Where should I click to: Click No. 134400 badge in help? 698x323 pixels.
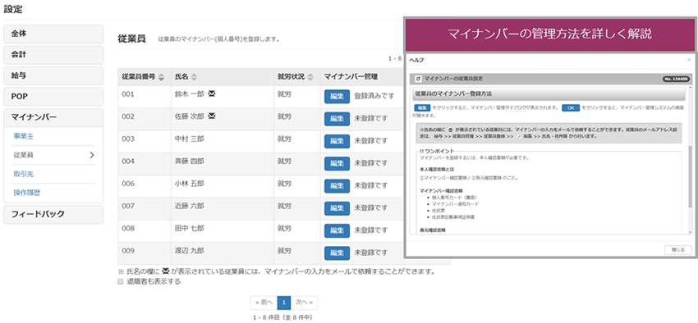pyautogui.click(x=676, y=79)
